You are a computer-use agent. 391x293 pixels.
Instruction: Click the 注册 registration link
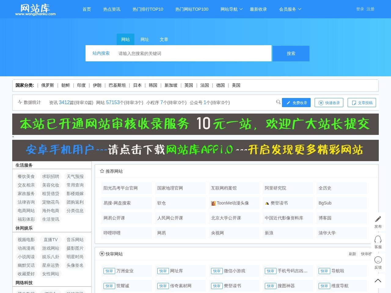(x=370, y=9)
